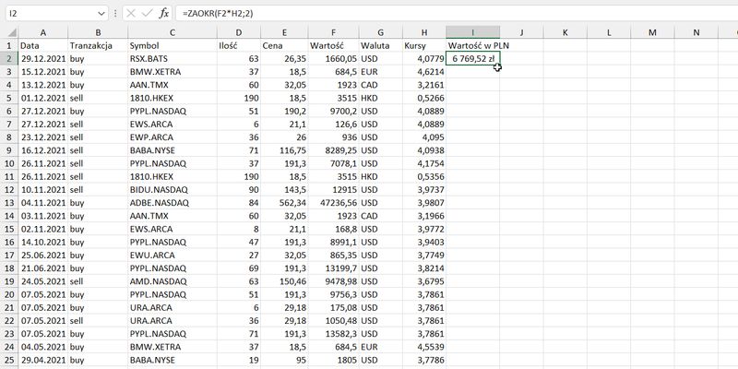
Task: Click the Cancel X icon in formula bar
Action: (130, 14)
